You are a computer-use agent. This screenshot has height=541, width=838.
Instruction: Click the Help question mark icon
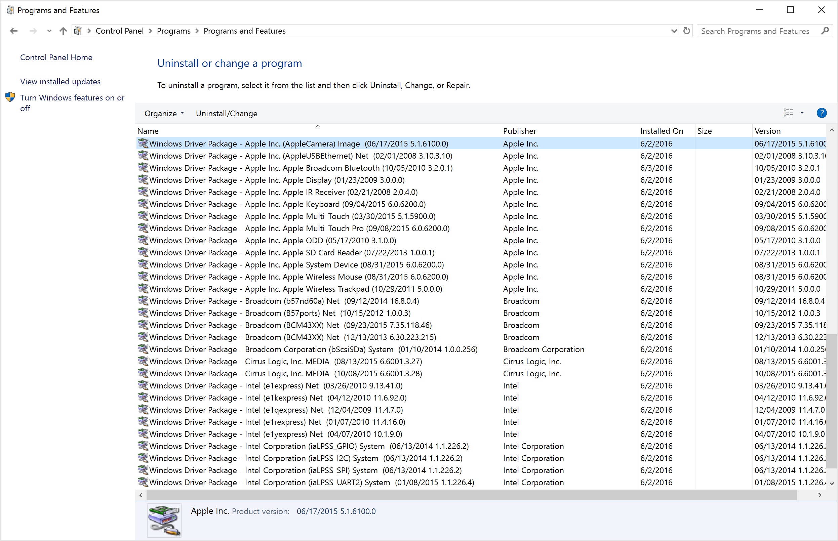coord(821,113)
